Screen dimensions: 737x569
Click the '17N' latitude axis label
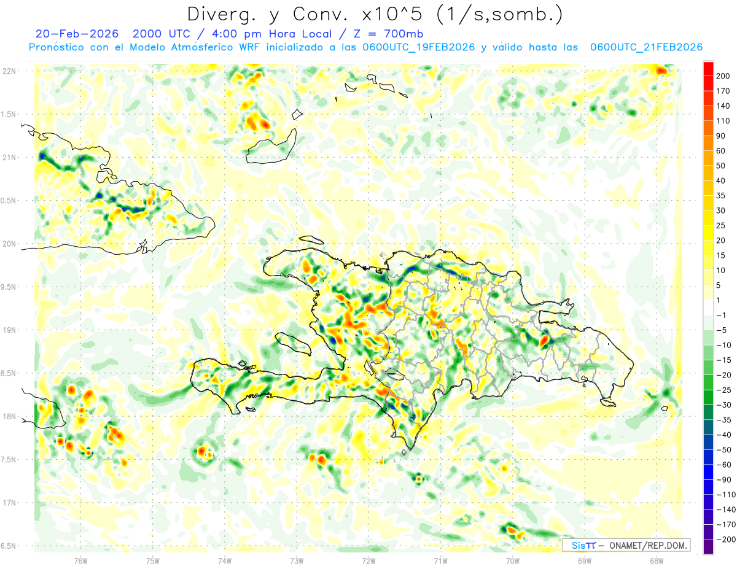(x=9, y=503)
